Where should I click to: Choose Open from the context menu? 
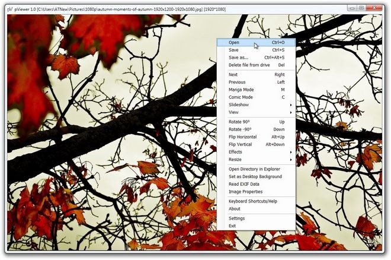(235, 43)
